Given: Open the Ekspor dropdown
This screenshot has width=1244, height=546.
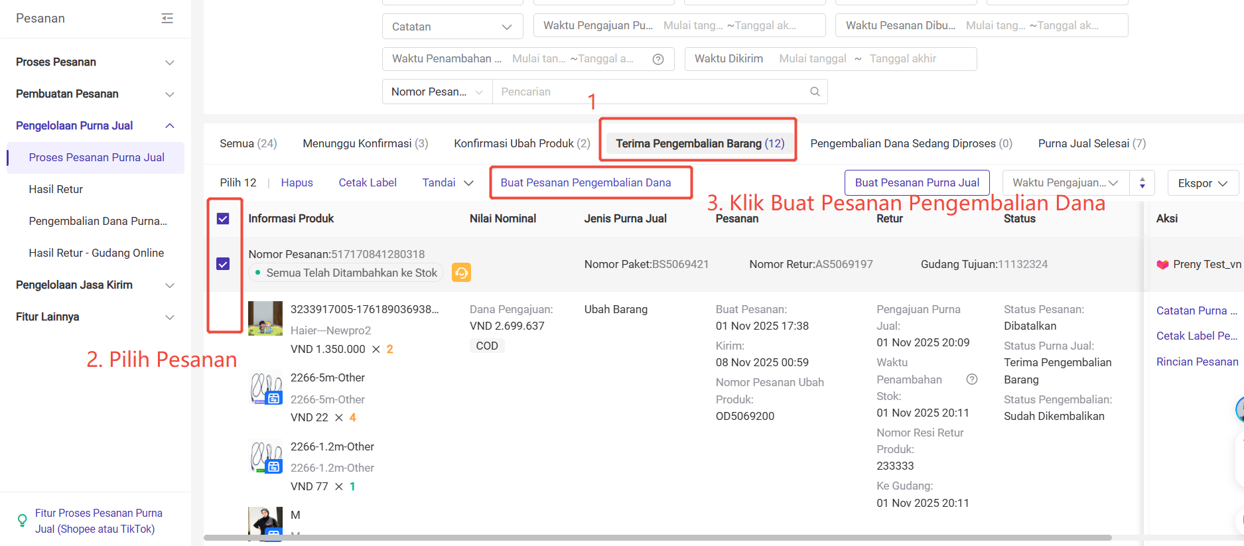Looking at the screenshot, I should click(1202, 183).
